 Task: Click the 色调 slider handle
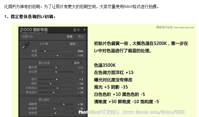(57, 56)
